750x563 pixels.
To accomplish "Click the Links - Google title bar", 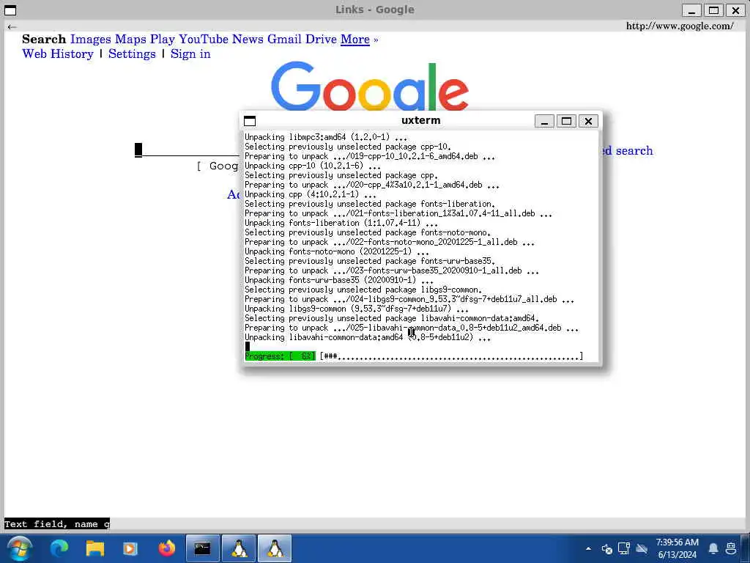I will pyautogui.click(x=374, y=10).
